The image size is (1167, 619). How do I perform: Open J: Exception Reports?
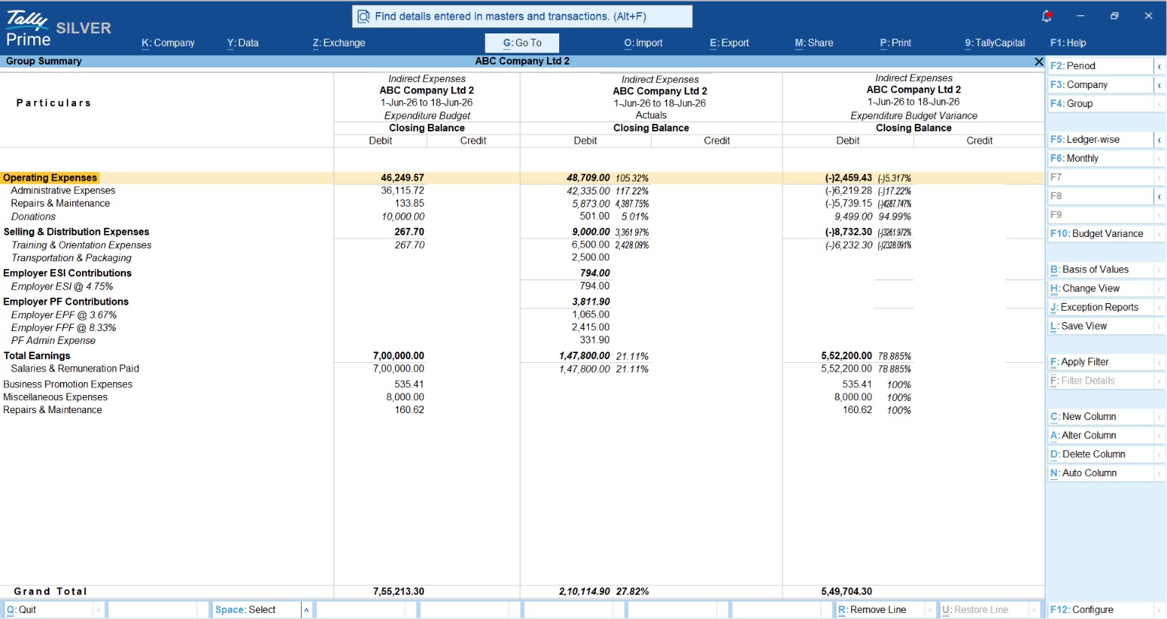coord(1100,308)
